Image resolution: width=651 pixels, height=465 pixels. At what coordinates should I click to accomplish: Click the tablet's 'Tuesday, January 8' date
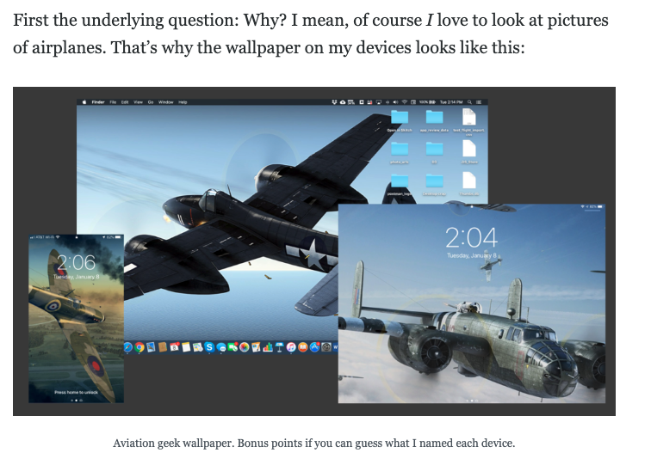coord(472,256)
